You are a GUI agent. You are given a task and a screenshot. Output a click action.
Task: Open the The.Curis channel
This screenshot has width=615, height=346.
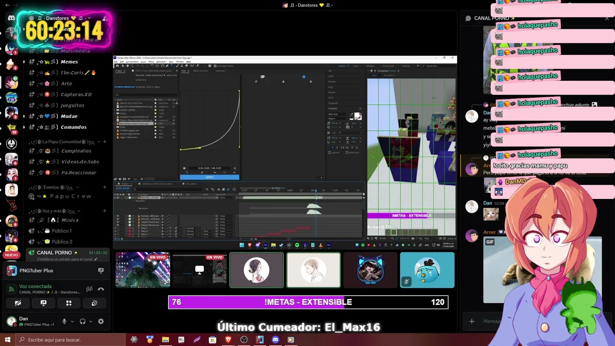[x=69, y=73]
